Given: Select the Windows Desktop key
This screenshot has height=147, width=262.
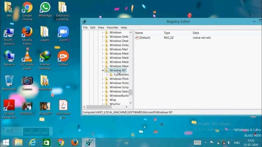Looking at the screenshot, I should [119, 41].
